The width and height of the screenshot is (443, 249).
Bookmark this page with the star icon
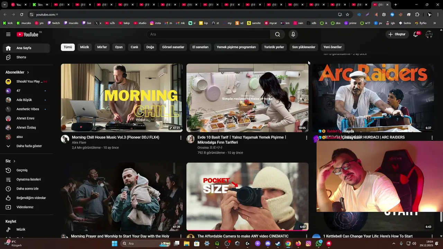(347, 15)
